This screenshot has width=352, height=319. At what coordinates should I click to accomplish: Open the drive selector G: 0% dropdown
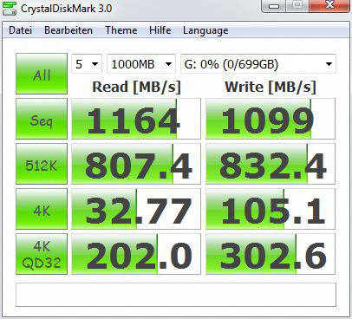click(x=258, y=64)
